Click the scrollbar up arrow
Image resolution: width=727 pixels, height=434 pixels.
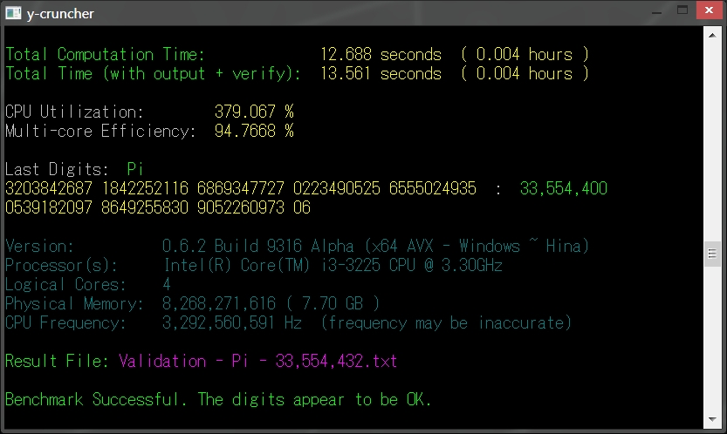pyautogui.click(x=712, y=35)
